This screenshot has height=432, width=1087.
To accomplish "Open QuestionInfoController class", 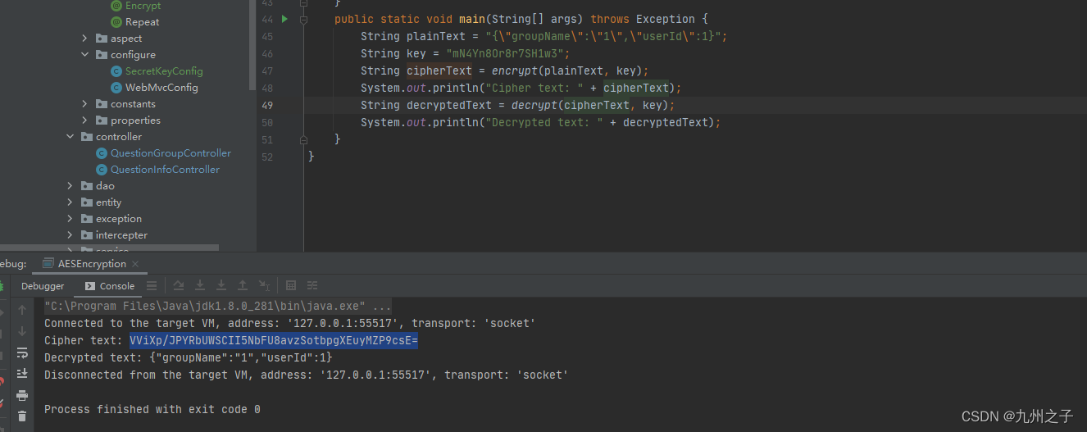I will (x=165, y=170).
